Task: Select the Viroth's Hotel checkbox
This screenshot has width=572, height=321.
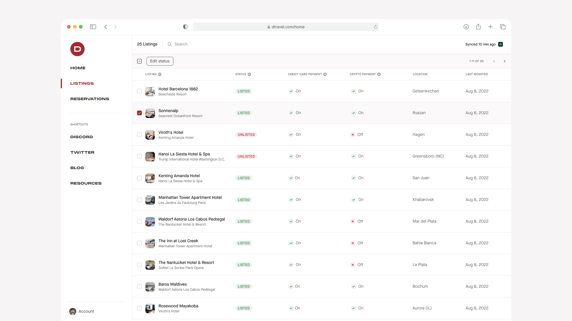Action: pyautogui.click(x=139, y=134)
